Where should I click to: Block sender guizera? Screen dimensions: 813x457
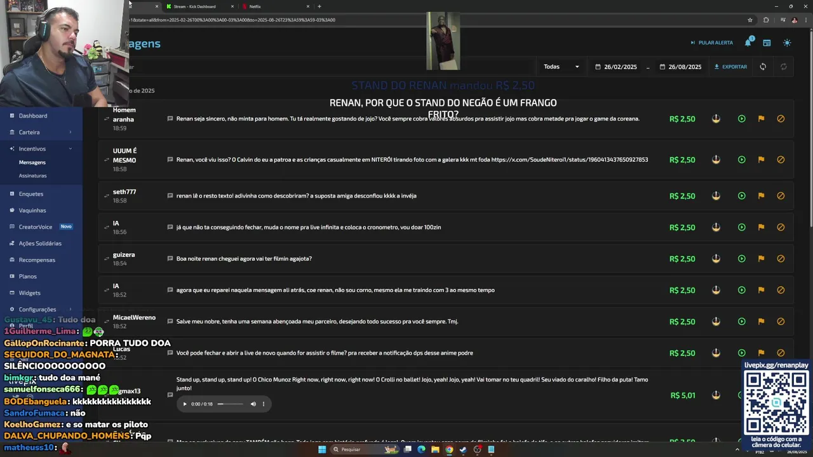pos(781,259)
